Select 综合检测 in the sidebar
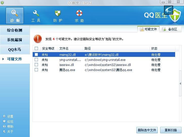 15,30
